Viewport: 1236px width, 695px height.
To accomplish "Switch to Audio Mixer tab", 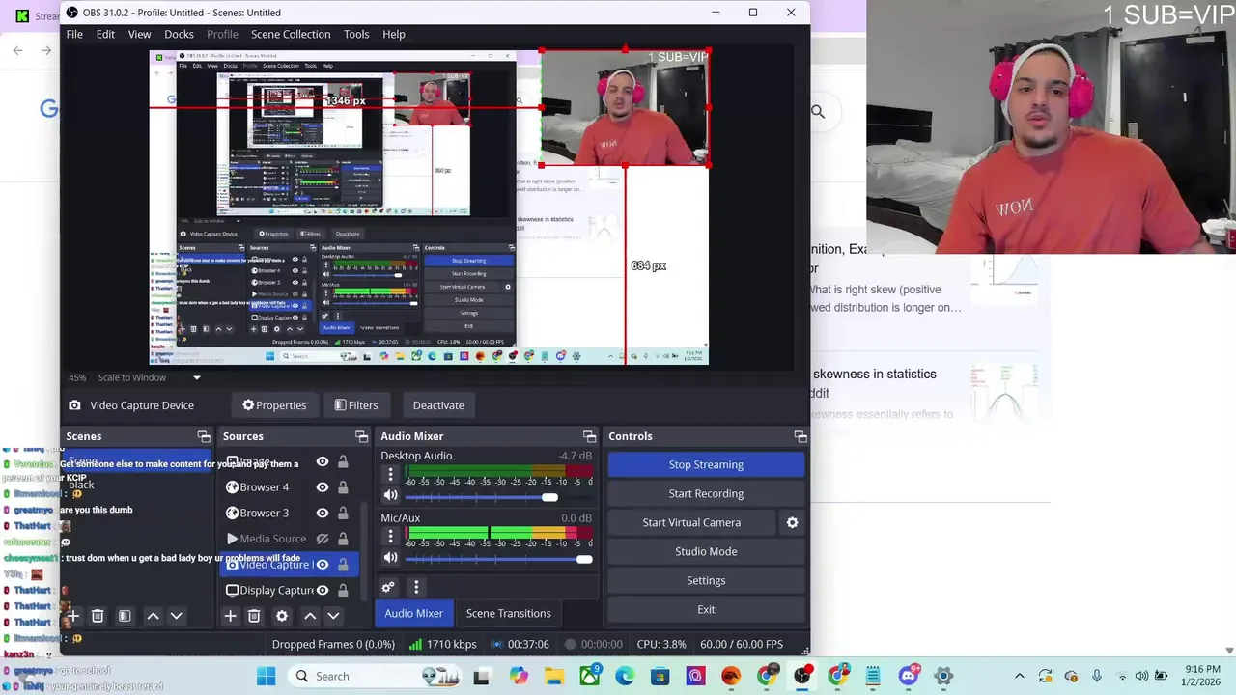I will coord(413,613).
